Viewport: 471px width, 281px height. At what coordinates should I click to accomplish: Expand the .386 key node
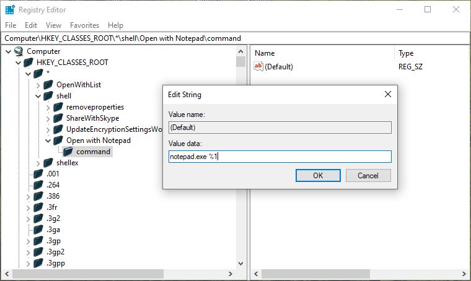(x=29, y=196)
